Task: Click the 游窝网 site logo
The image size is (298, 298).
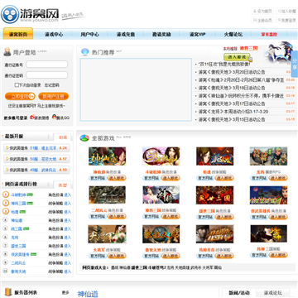Action: point(30,13)
